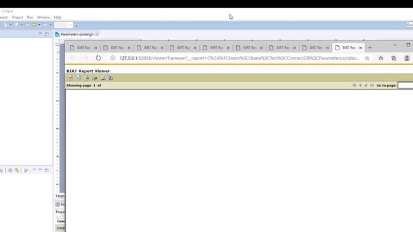Open the Project menu in Eclipse

(17, 17)
